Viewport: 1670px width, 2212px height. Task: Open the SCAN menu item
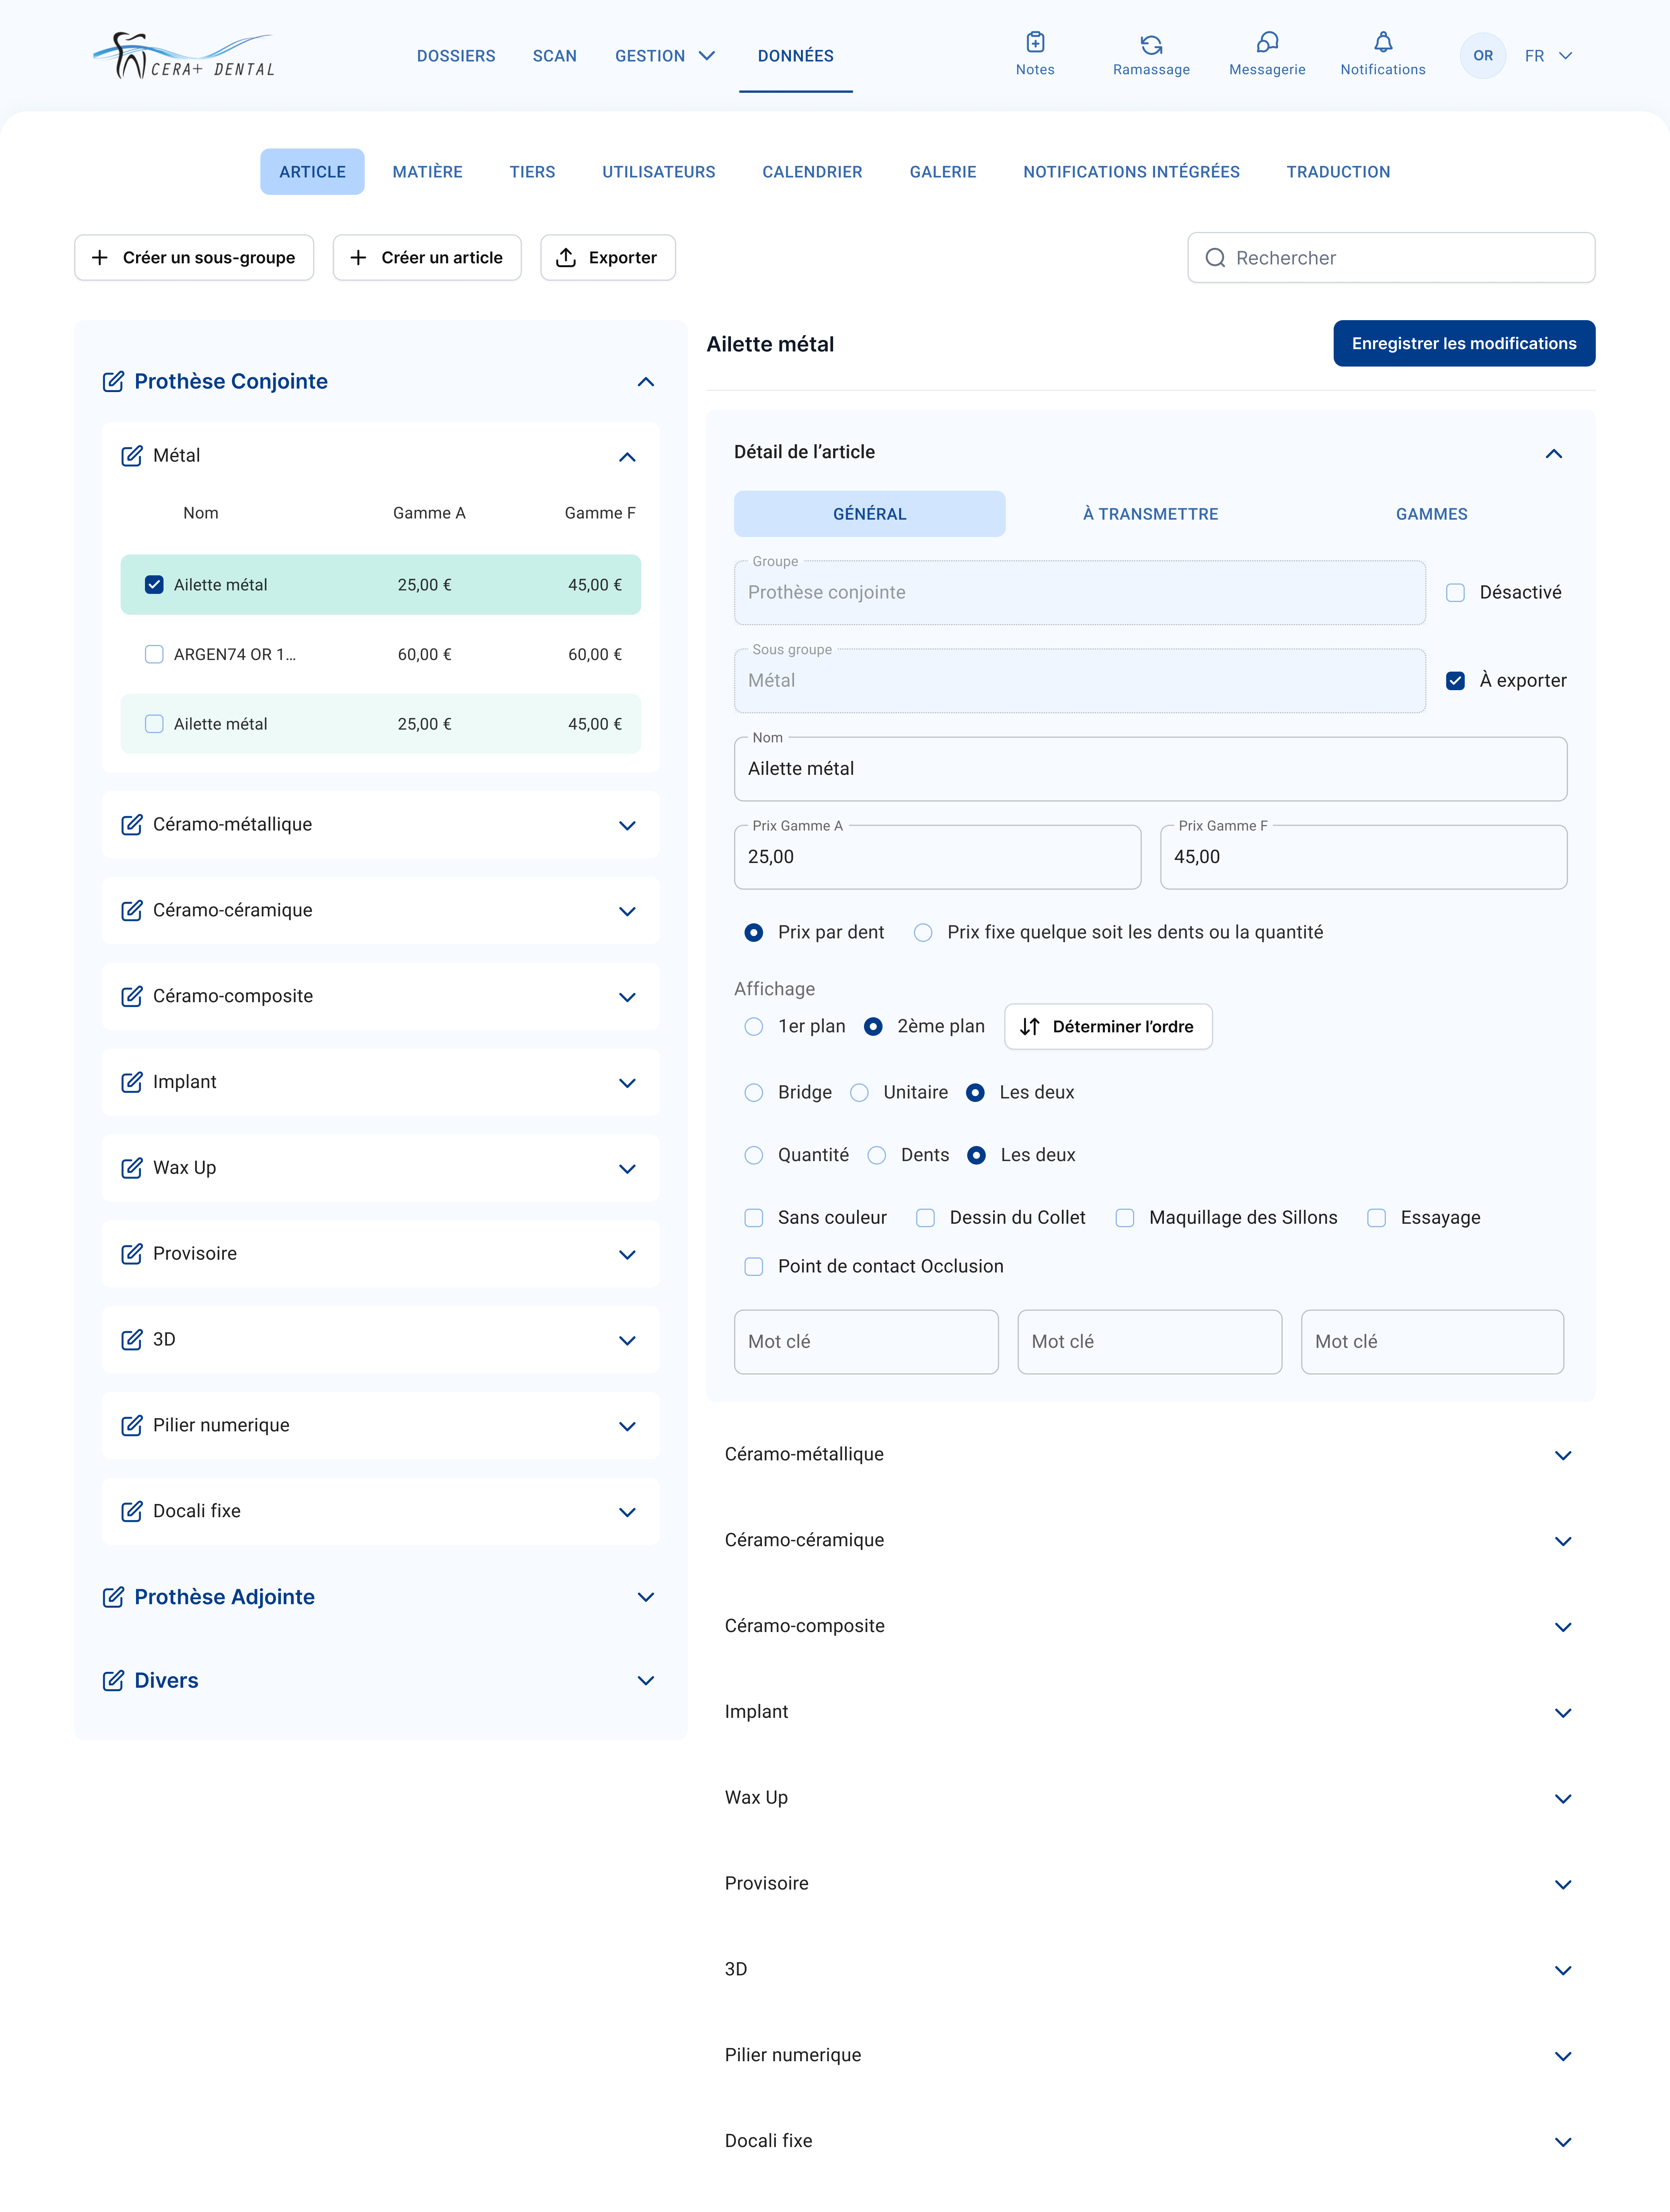pyautogui.click(x=555, y=56)
